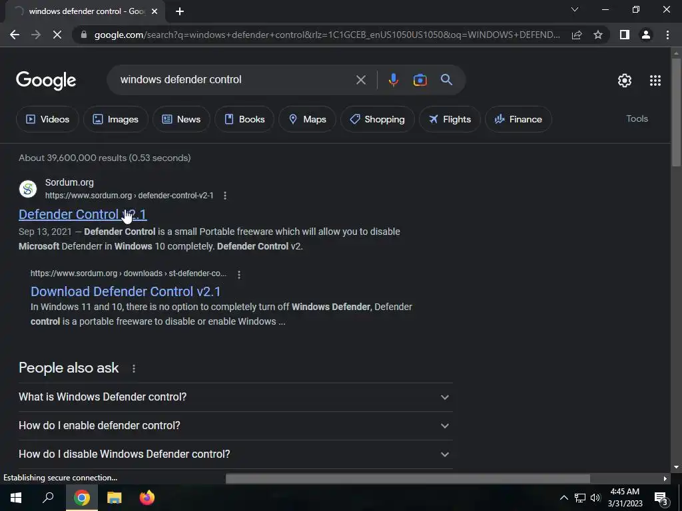The width and height of the screenshot is (682, 511).
Task: Go back to the previous page
Action: tap(15, 35)
